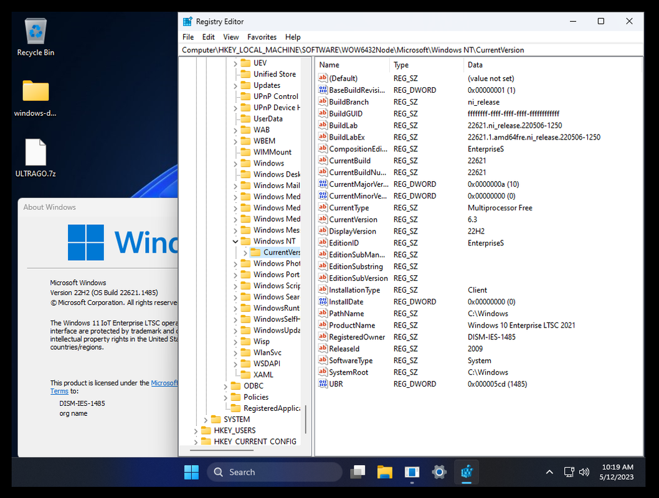Select the BuildLabEx value row

coord(479,137)
